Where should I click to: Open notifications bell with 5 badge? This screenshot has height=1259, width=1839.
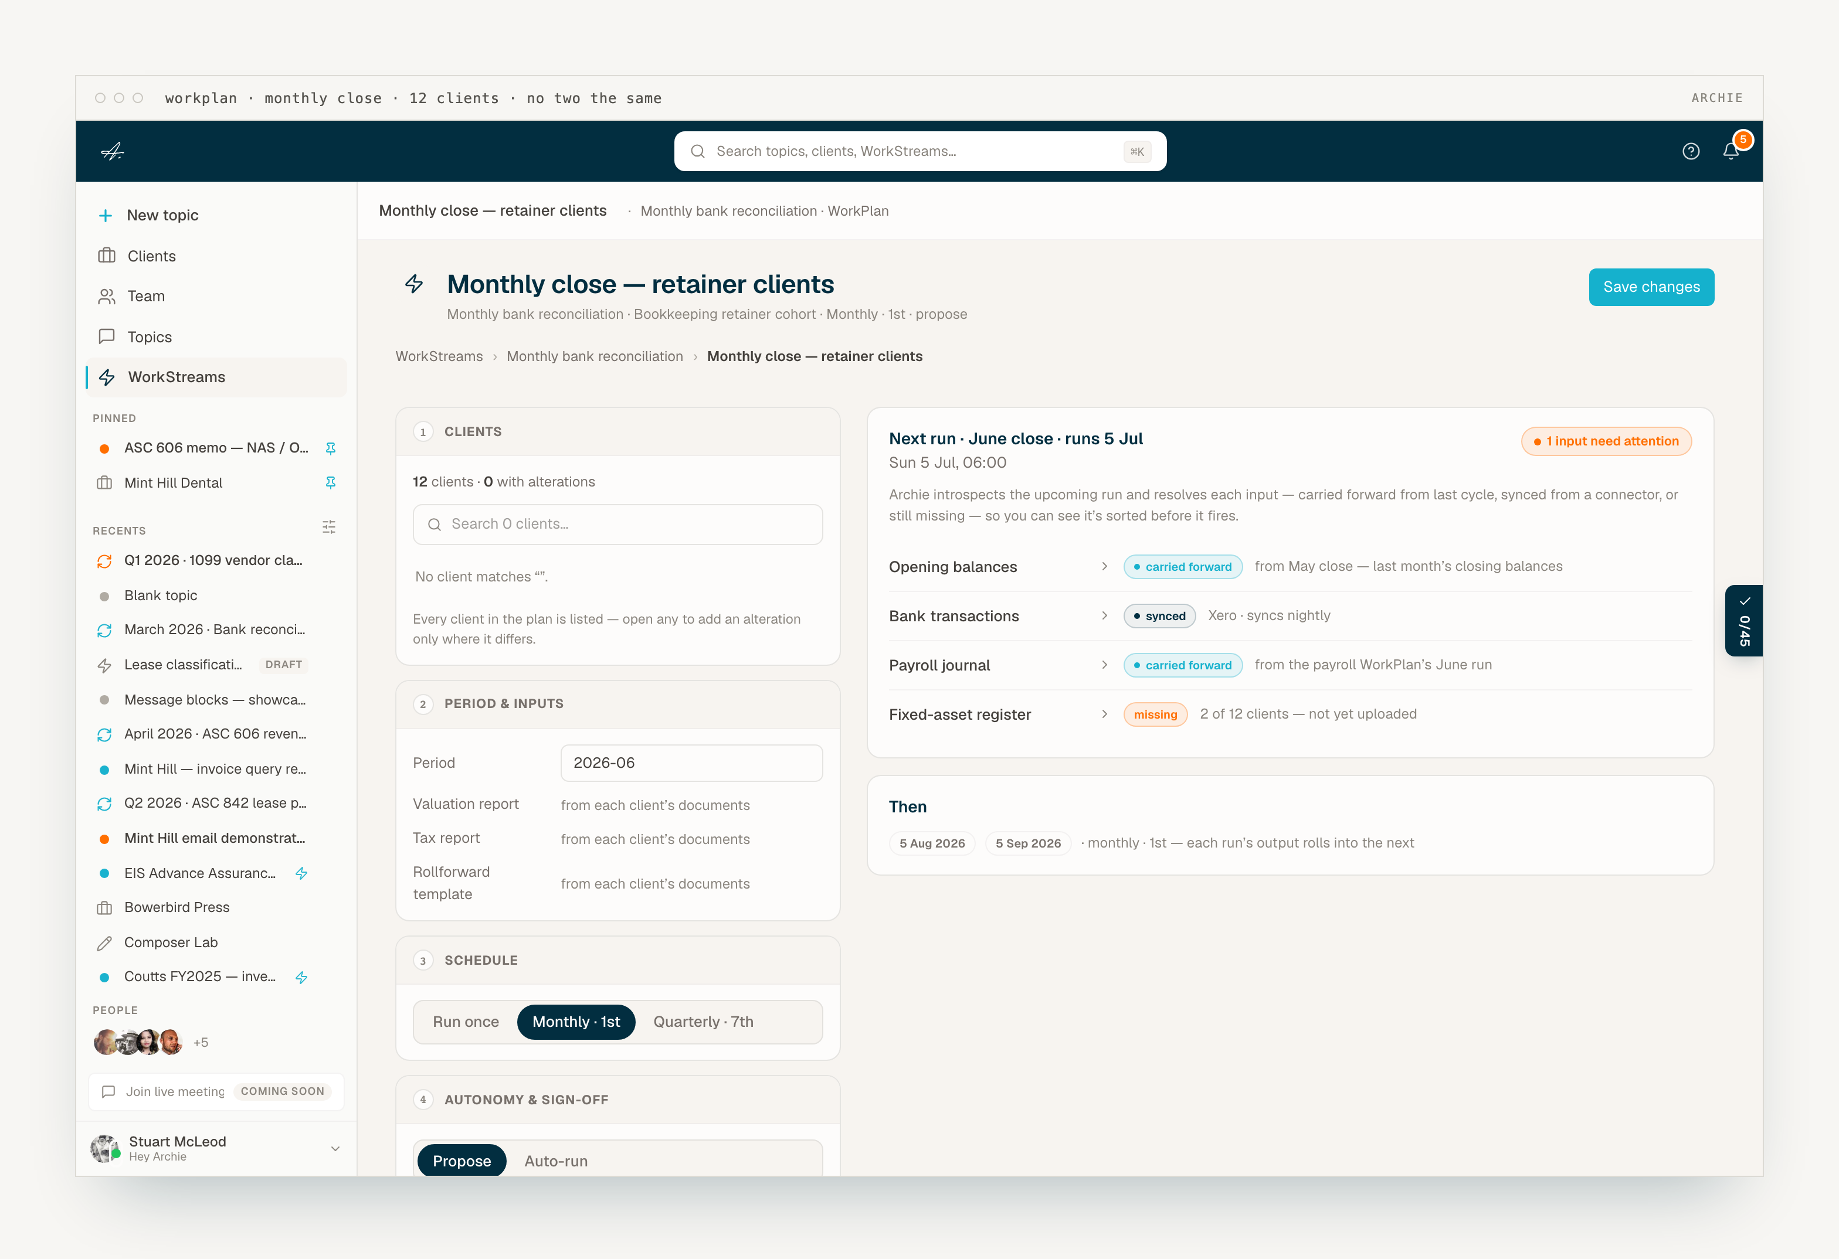(x=1731, y=151)
